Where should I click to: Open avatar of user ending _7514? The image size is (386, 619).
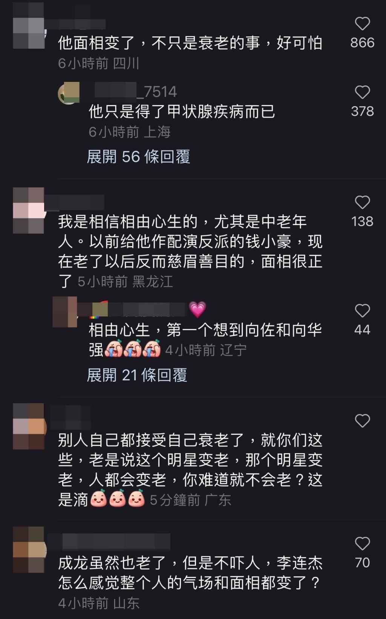[x=69, y=93]
